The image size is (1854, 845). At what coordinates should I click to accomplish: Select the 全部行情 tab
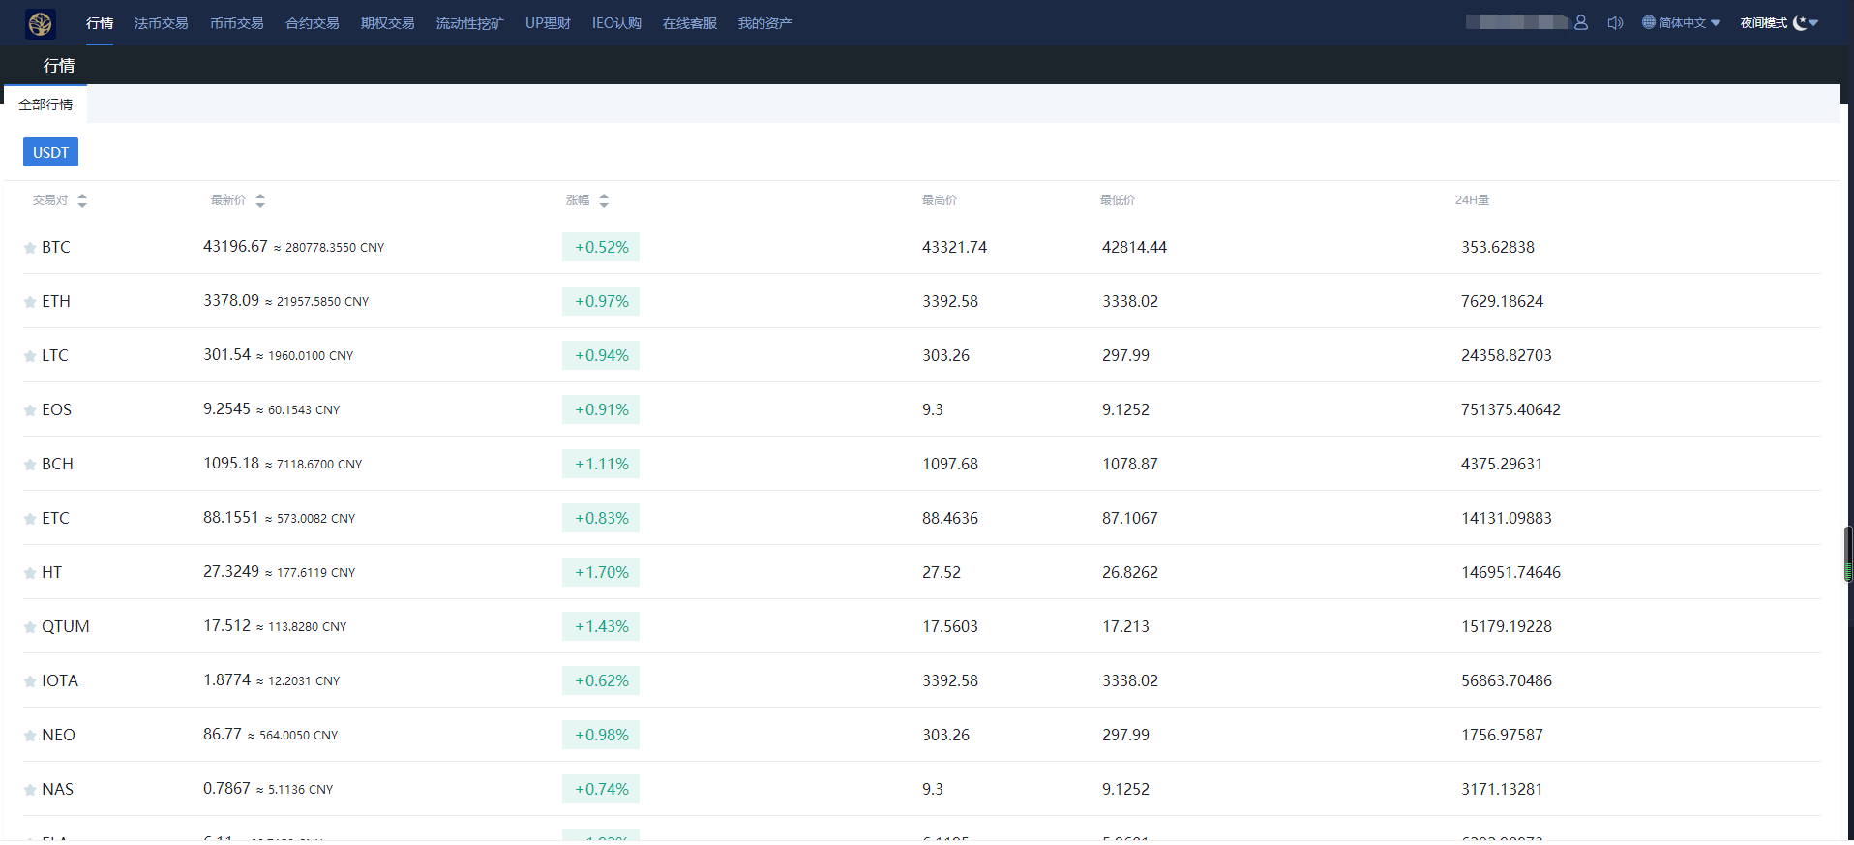45,105
